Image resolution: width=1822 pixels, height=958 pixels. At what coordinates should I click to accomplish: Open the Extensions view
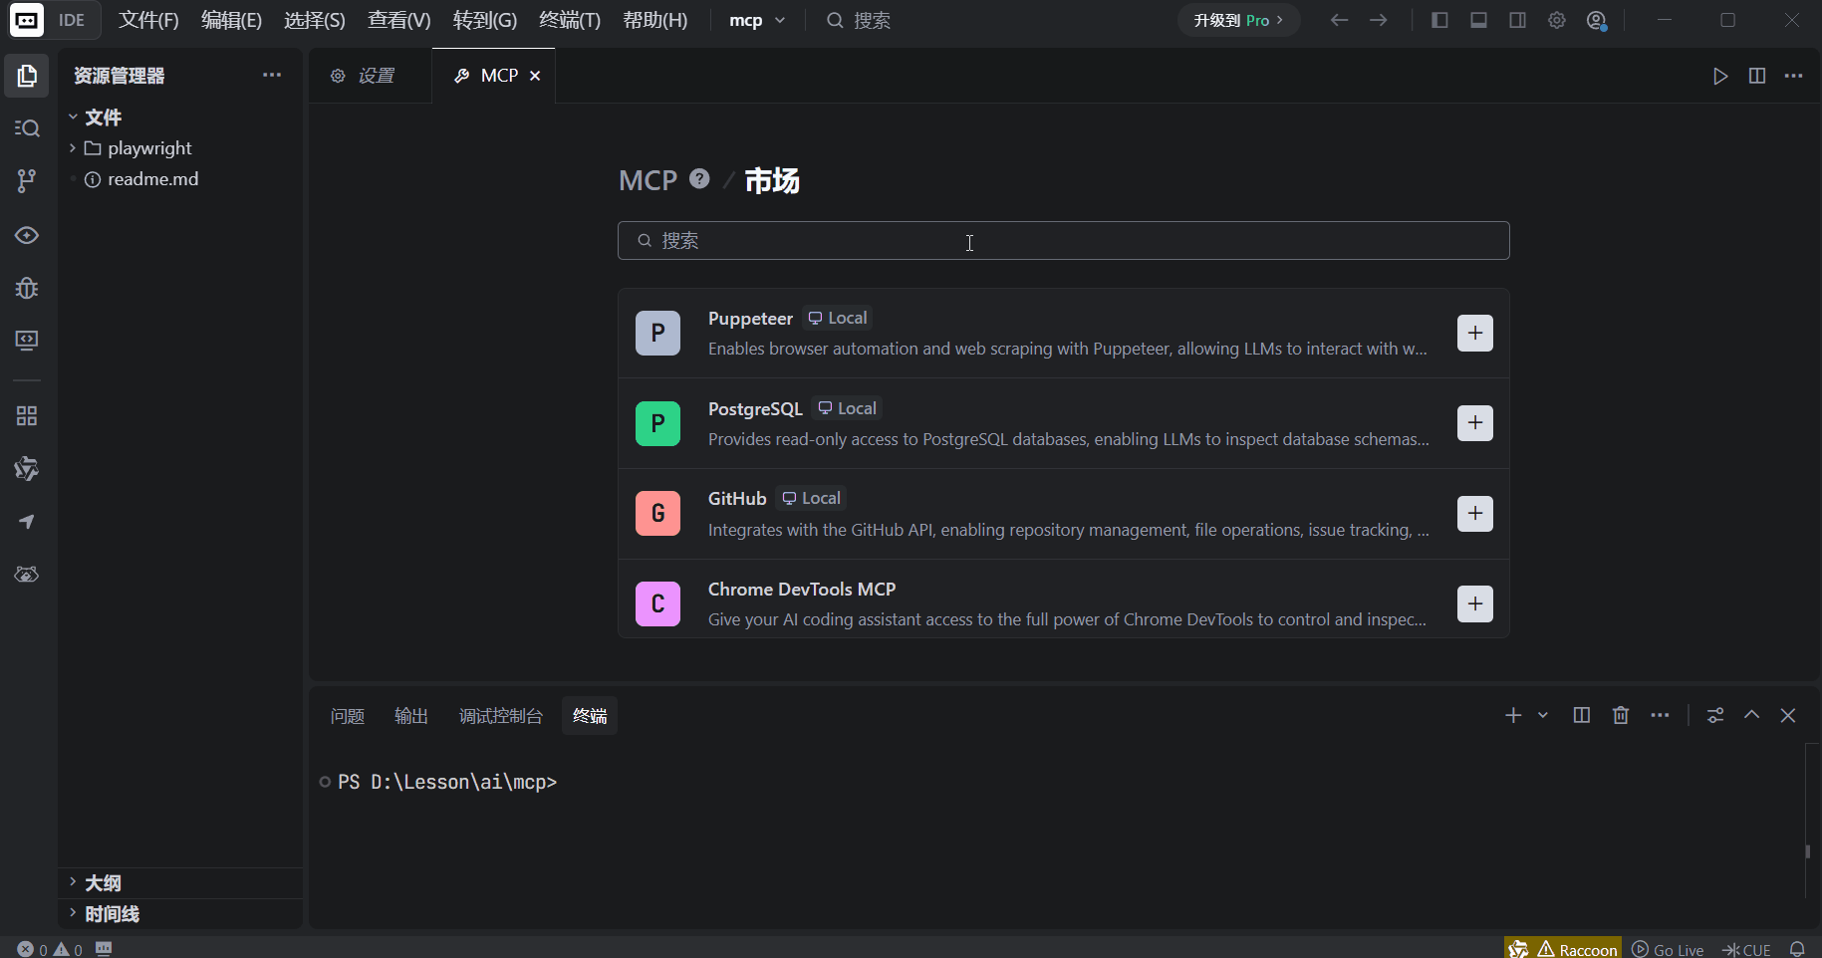coord(27,416)
